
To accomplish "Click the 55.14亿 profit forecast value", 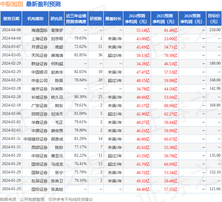I will click(143, 30).
